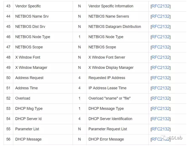The image size is (187, 146).
Task: Open RFC2132 link for DHCP Msg Type
Action: [x=160, y=109]
